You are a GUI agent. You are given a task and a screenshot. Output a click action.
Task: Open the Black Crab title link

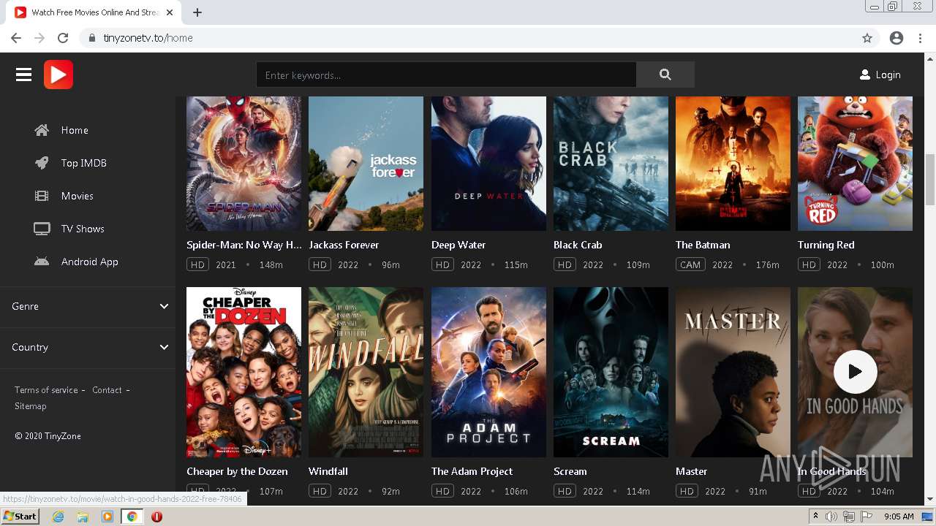578,245
